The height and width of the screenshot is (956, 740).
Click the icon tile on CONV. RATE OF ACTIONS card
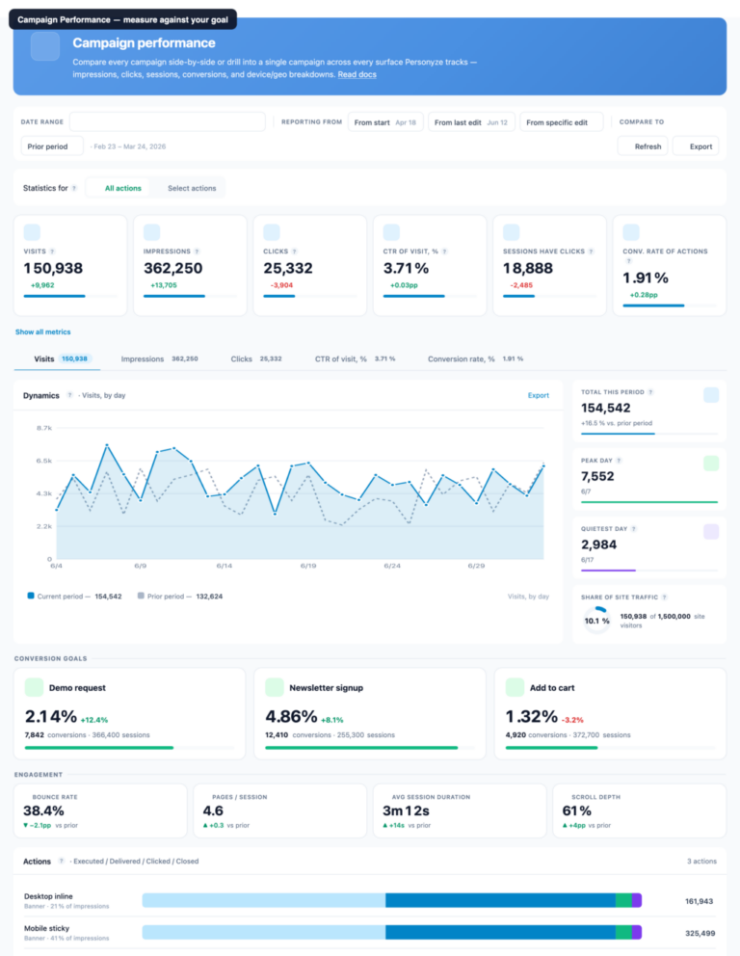(631, 232)
